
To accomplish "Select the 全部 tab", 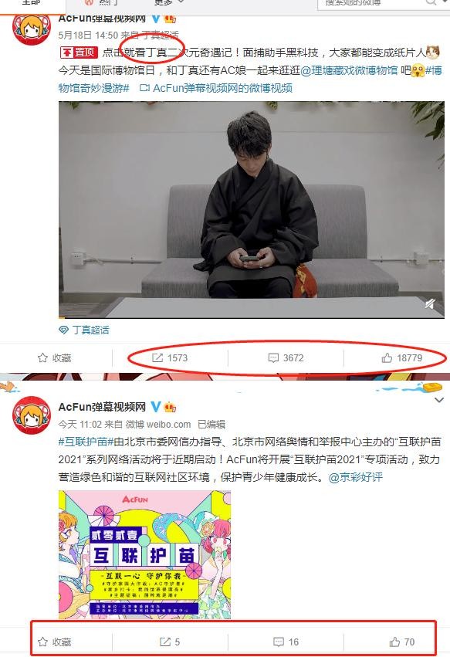I will (32, 2).
